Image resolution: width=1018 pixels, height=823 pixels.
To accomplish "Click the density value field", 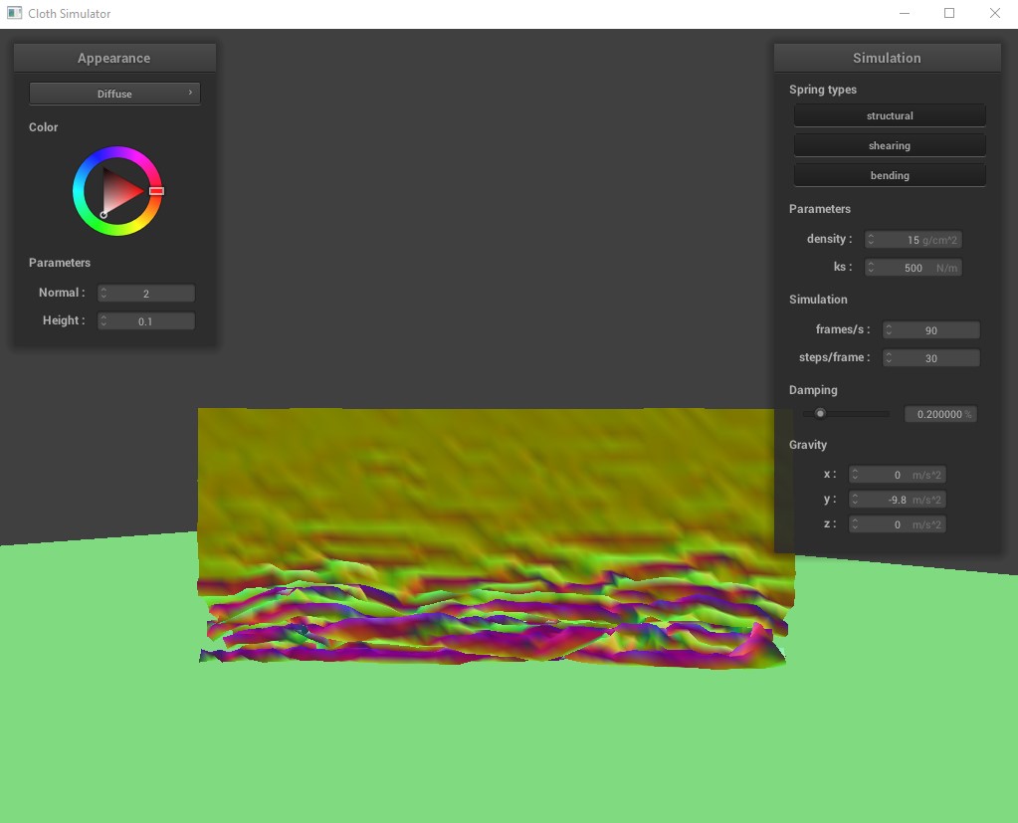I will click(913, 240).
